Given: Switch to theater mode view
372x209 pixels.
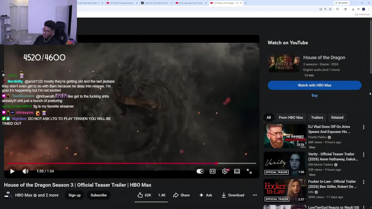Looking at the screenshot, I should coord(237,171).
